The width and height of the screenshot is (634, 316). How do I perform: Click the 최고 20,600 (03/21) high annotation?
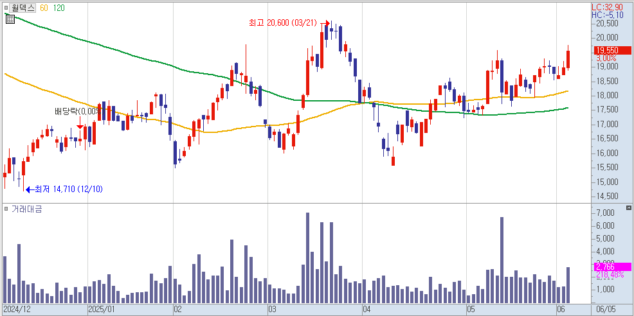283,23
